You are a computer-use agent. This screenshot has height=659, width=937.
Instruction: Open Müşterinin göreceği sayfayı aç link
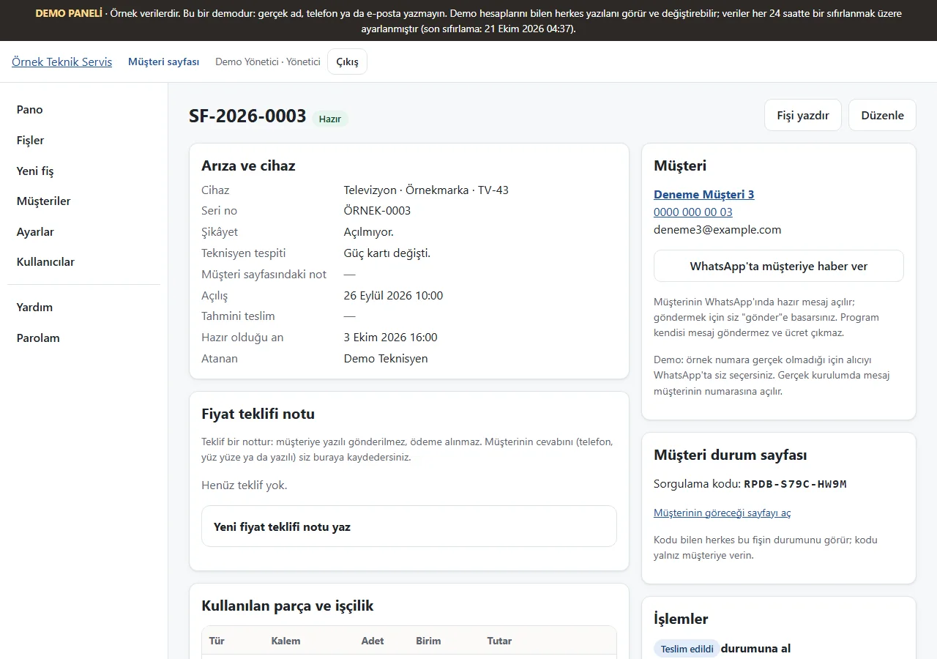(723, 513)
